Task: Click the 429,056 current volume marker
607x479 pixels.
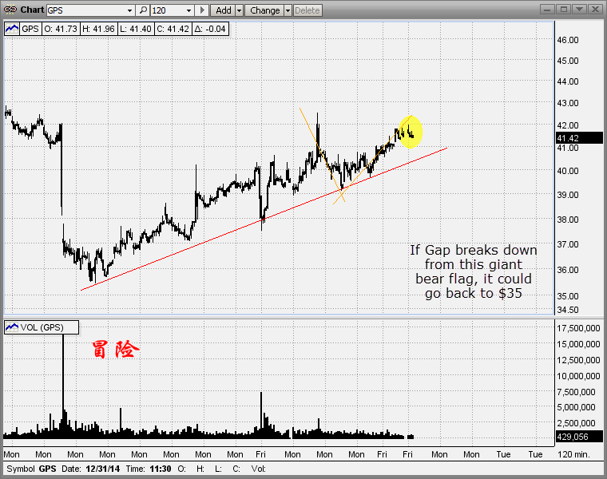Action: click(579, 437)
